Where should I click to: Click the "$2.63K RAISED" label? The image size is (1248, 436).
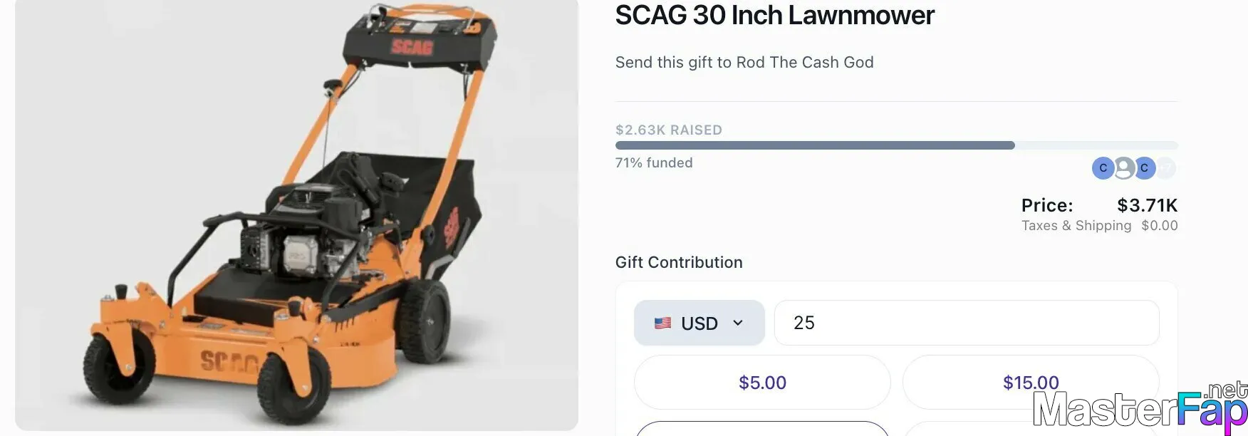pyautogui.click(x=669, y=130)
